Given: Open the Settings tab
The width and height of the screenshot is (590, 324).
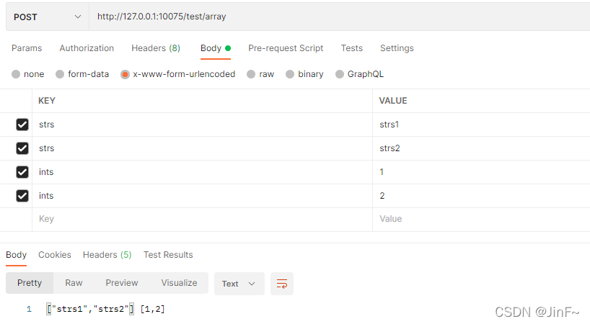Looking at the screenshot, I should pyautogui.click(x=397, y=48).
